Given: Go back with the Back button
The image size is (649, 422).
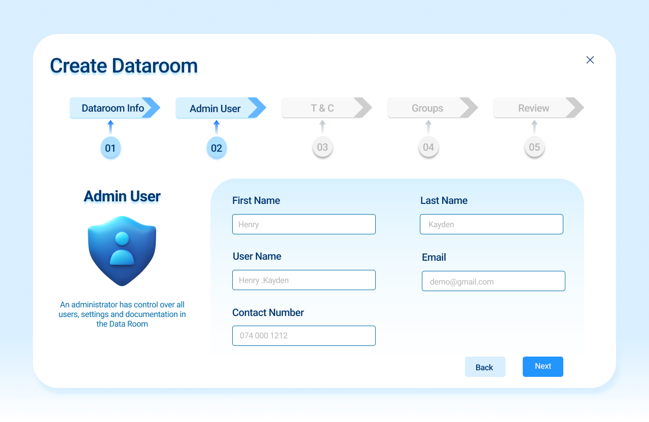Looking at the screenshot, I should pyautogui.click(x=485, y=367).
